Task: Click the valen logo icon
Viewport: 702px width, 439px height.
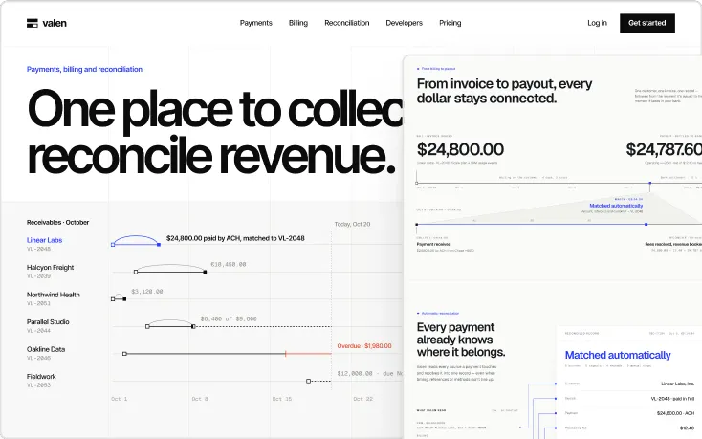Action: 33,23
